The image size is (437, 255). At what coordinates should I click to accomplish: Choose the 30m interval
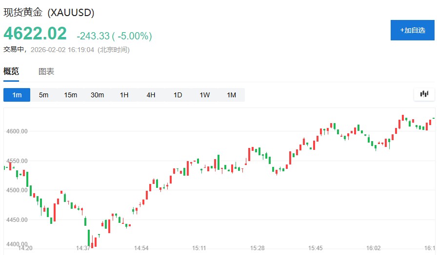click(98, 95)
